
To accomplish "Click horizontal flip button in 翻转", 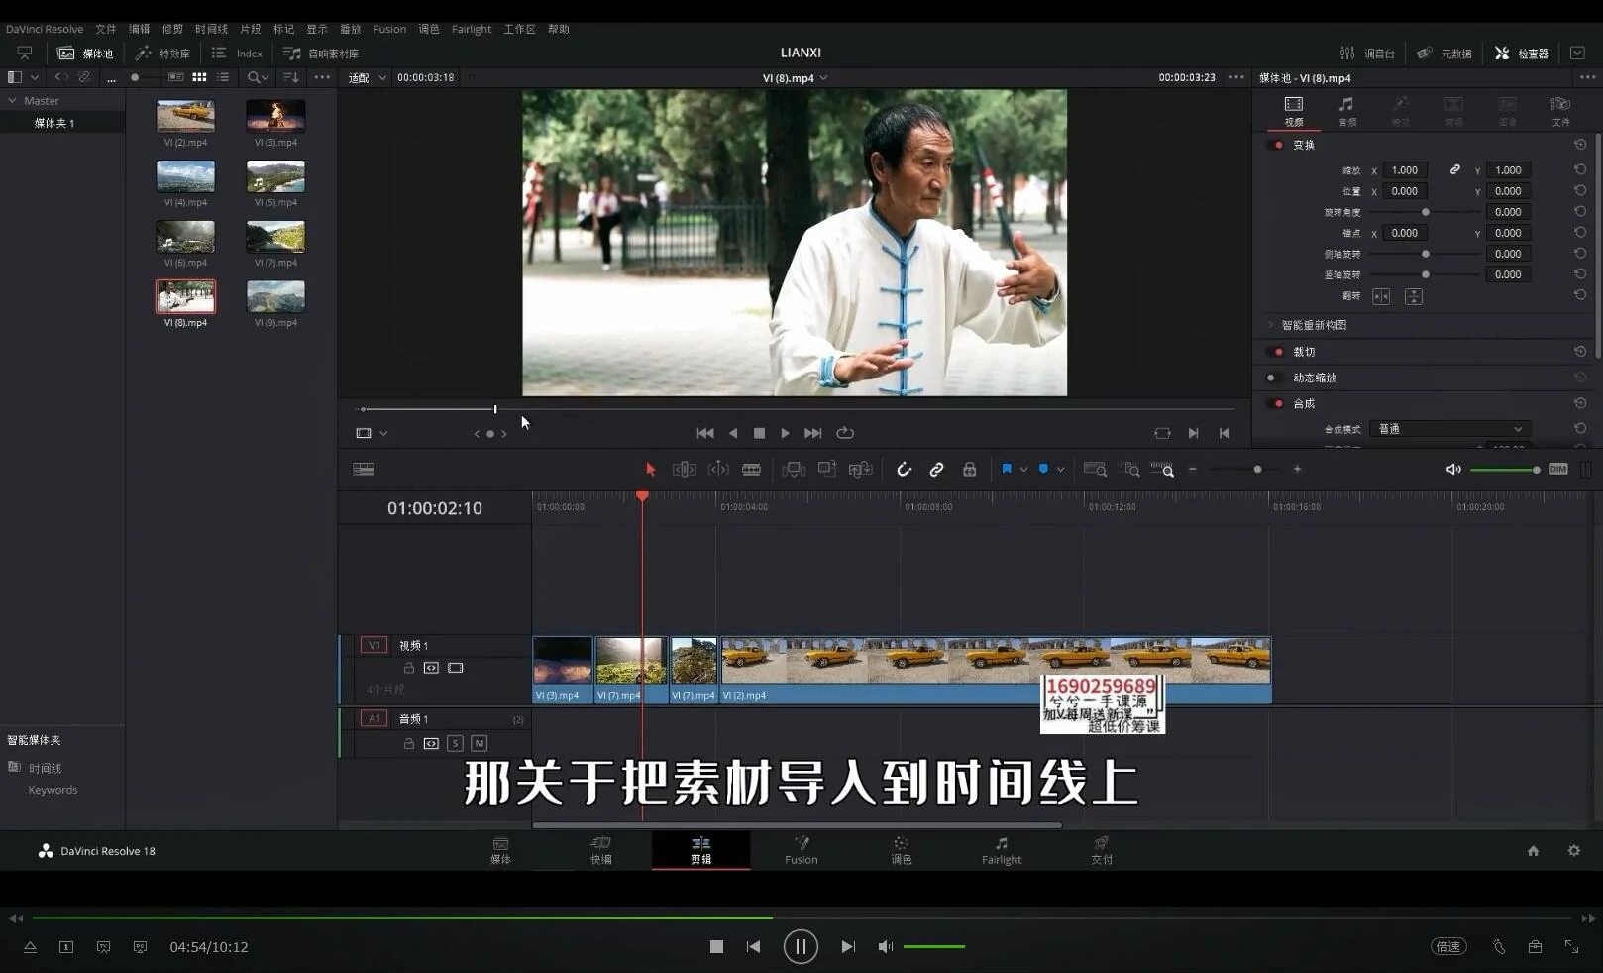I will [x=1381, y=296].
